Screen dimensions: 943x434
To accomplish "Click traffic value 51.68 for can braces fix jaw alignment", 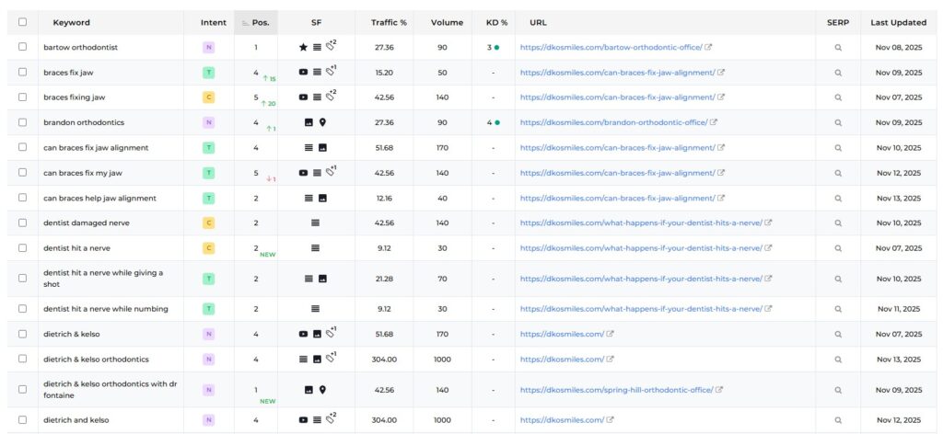I will click(384, 148).
